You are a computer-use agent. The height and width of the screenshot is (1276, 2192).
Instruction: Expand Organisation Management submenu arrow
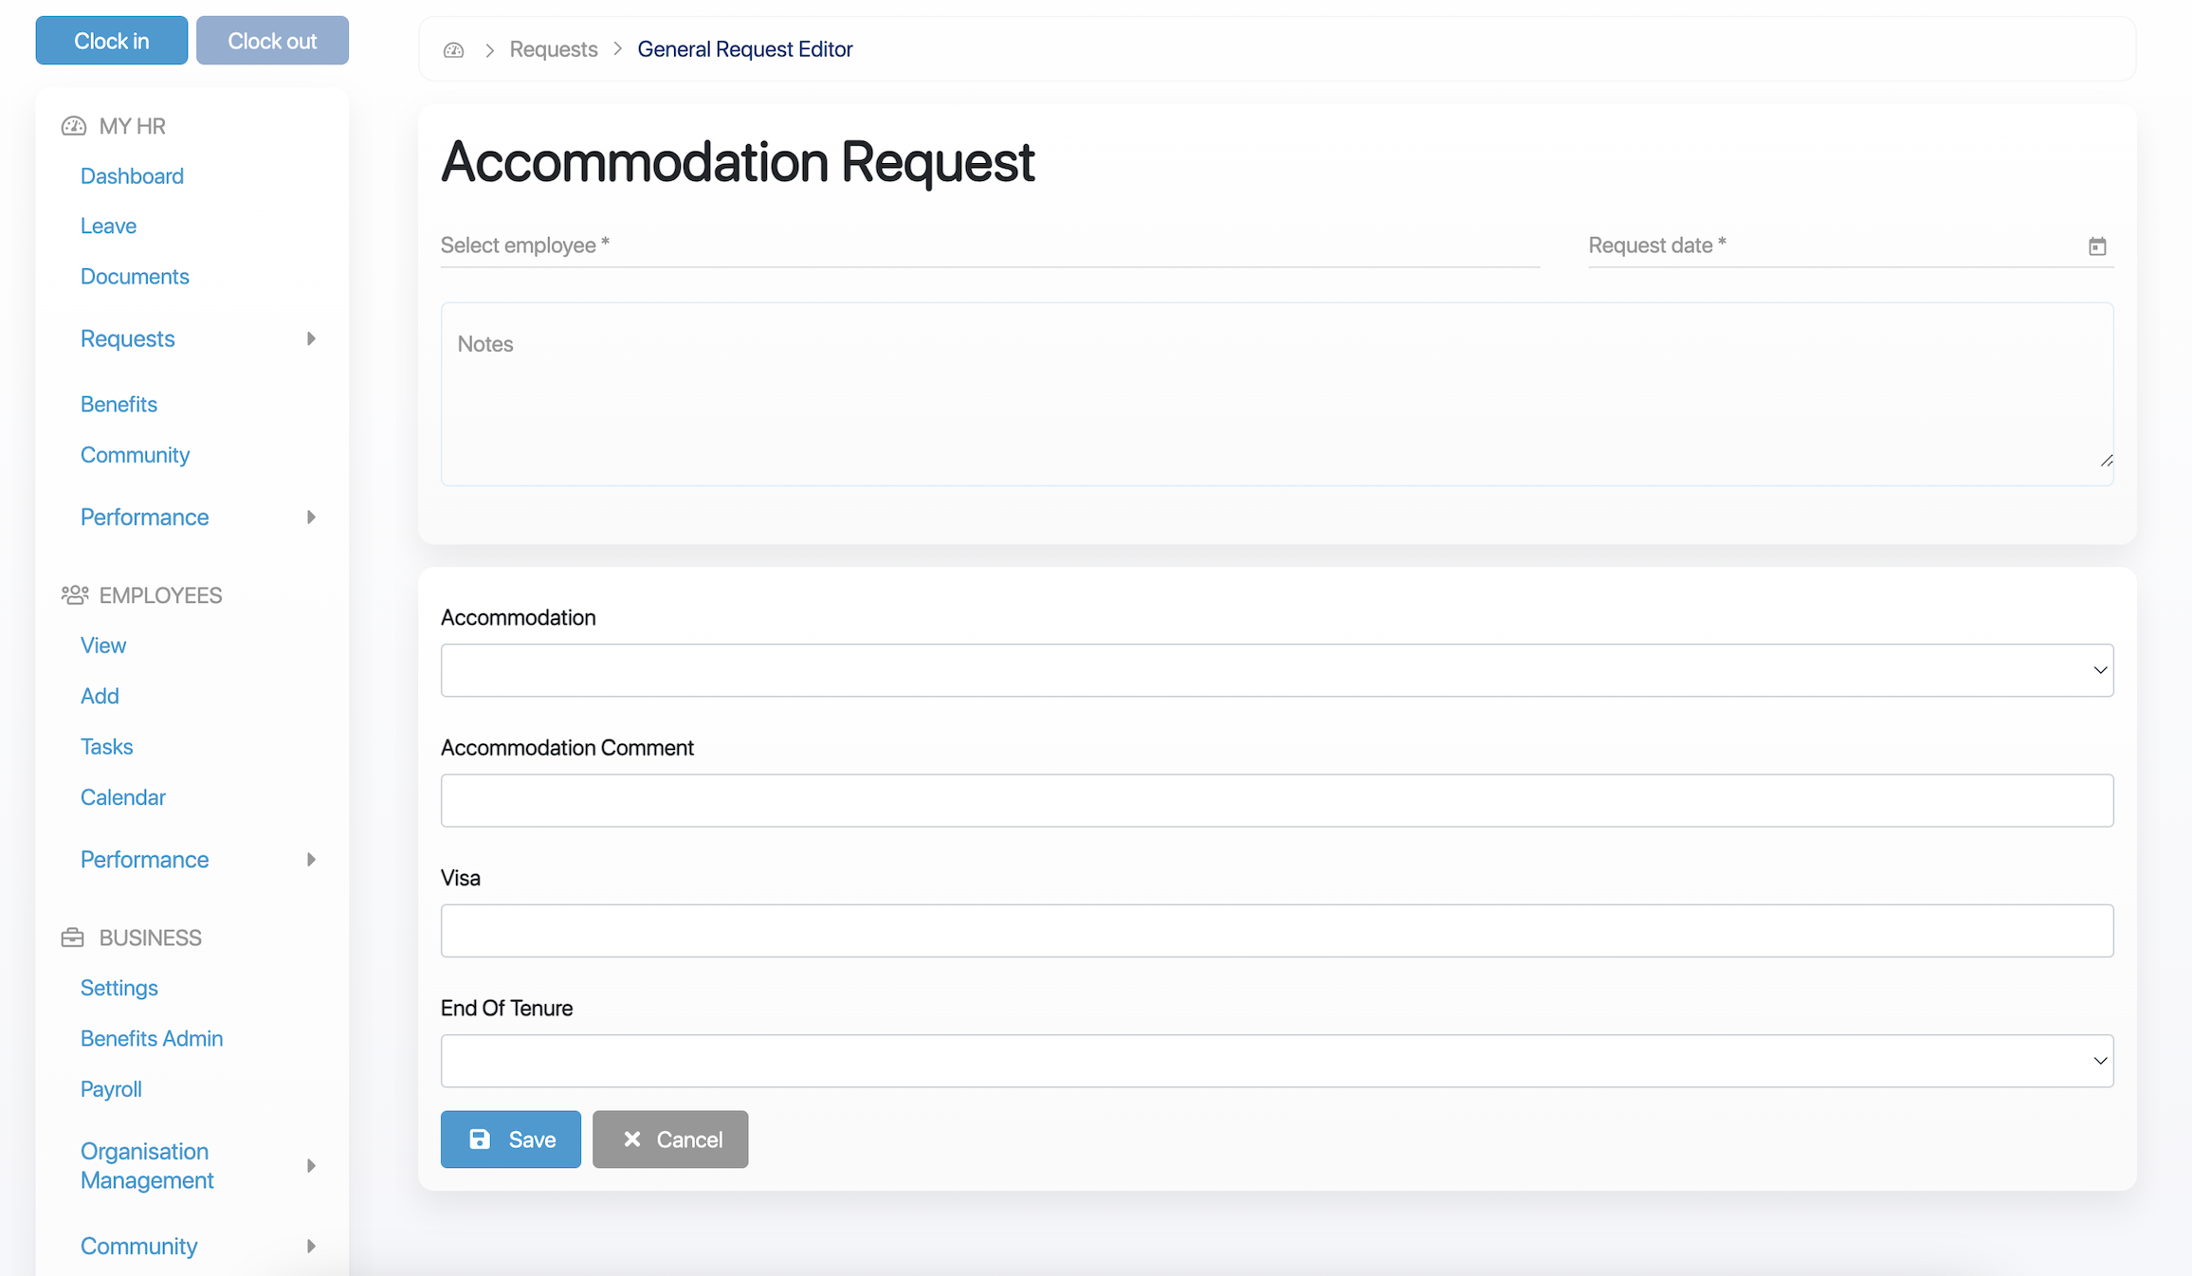click(311, 1166)
